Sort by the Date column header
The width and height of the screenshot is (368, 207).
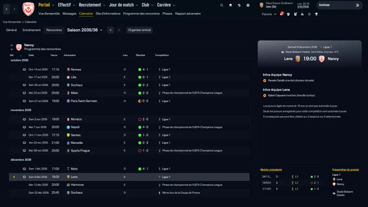click(31, 55)
